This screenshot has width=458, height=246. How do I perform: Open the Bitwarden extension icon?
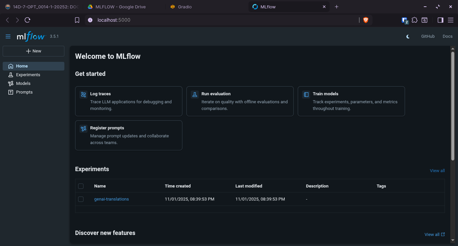coord(405,20)
